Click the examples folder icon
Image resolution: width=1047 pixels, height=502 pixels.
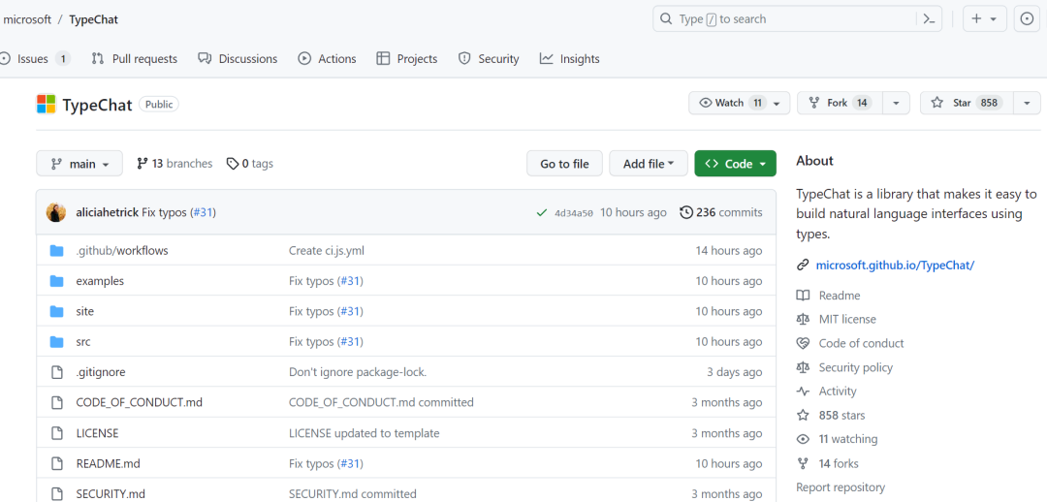point(57,281)
